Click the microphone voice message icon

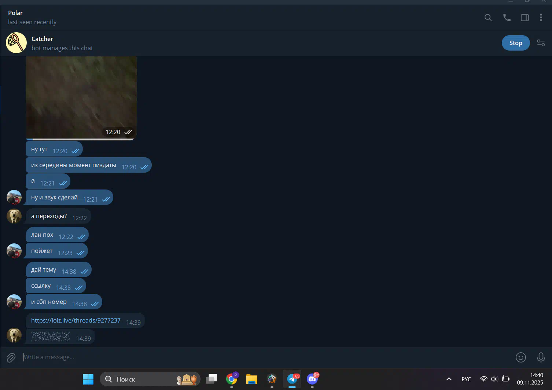(x=541, y=357)
